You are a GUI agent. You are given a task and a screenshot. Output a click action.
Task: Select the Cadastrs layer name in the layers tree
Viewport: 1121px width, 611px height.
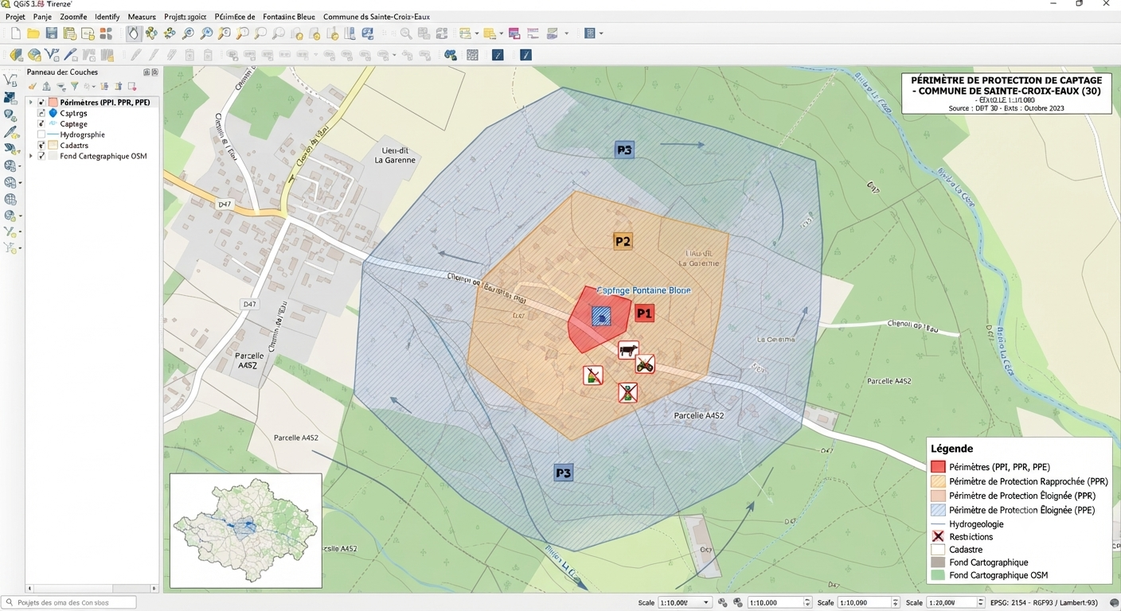pos(74,146)
